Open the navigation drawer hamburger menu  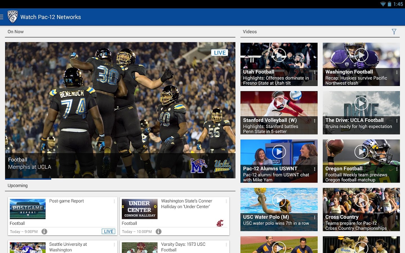pos(2,17)
